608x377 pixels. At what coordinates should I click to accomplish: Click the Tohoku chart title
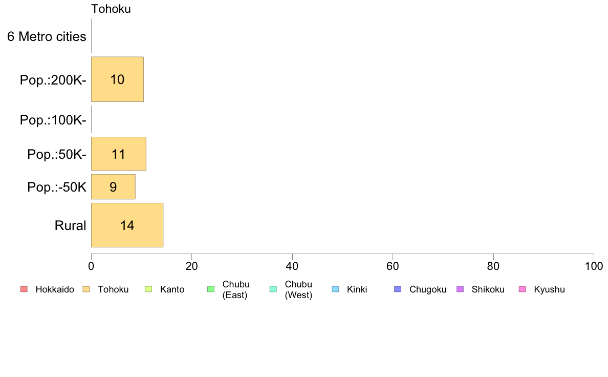point(111,9)
